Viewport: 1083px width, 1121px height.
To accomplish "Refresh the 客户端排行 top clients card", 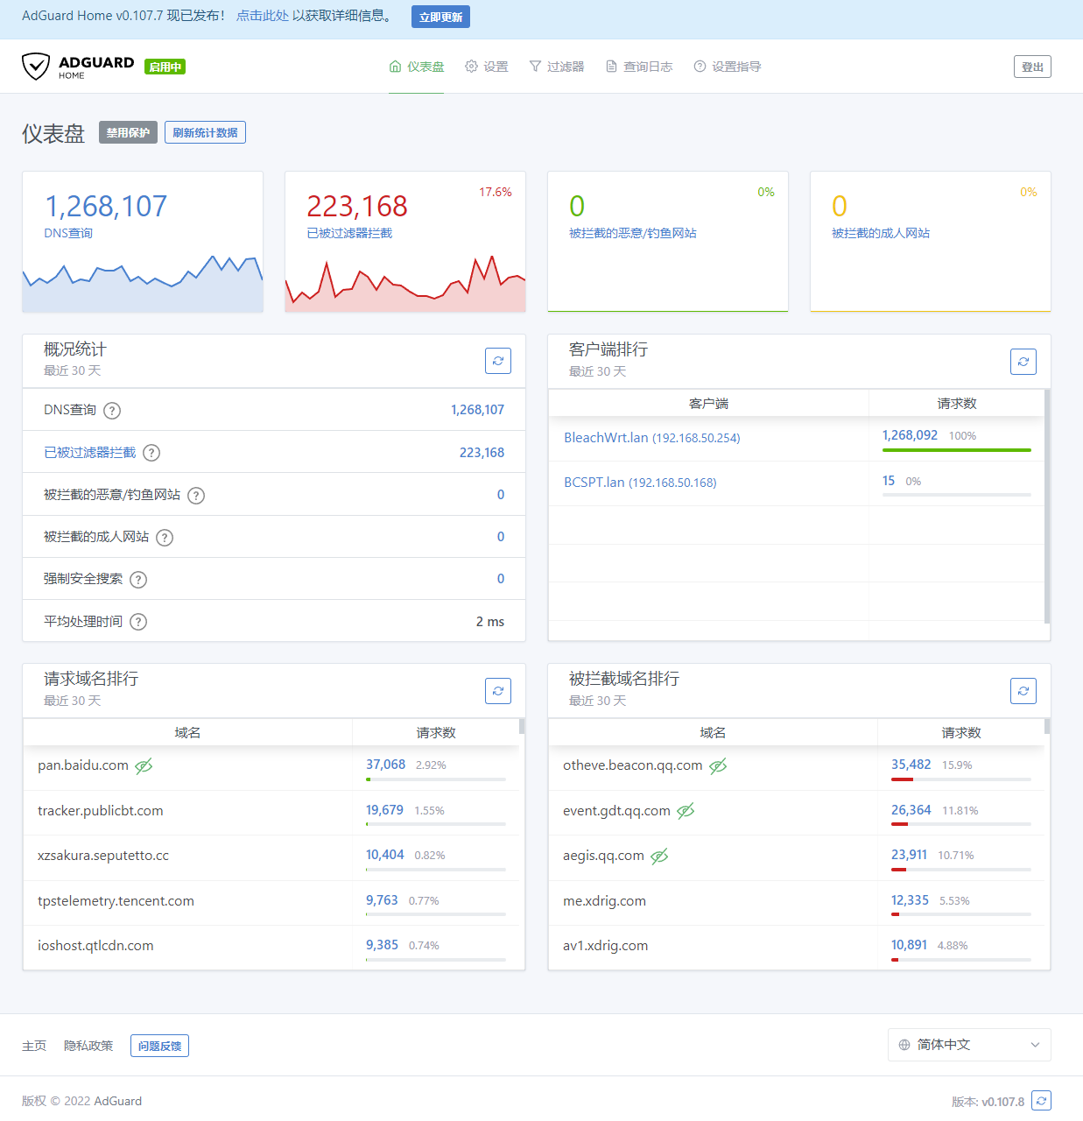I will coord(1023,362).
